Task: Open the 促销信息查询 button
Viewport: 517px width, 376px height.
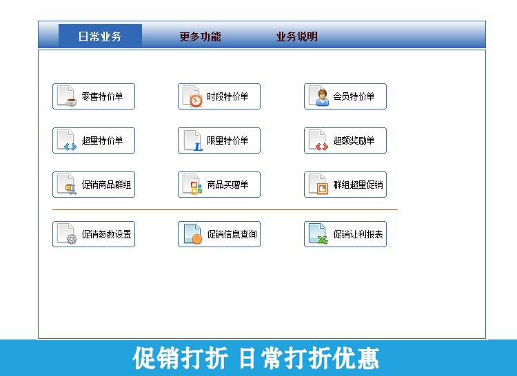Action: pyautogui.click(x=219, y=234)
